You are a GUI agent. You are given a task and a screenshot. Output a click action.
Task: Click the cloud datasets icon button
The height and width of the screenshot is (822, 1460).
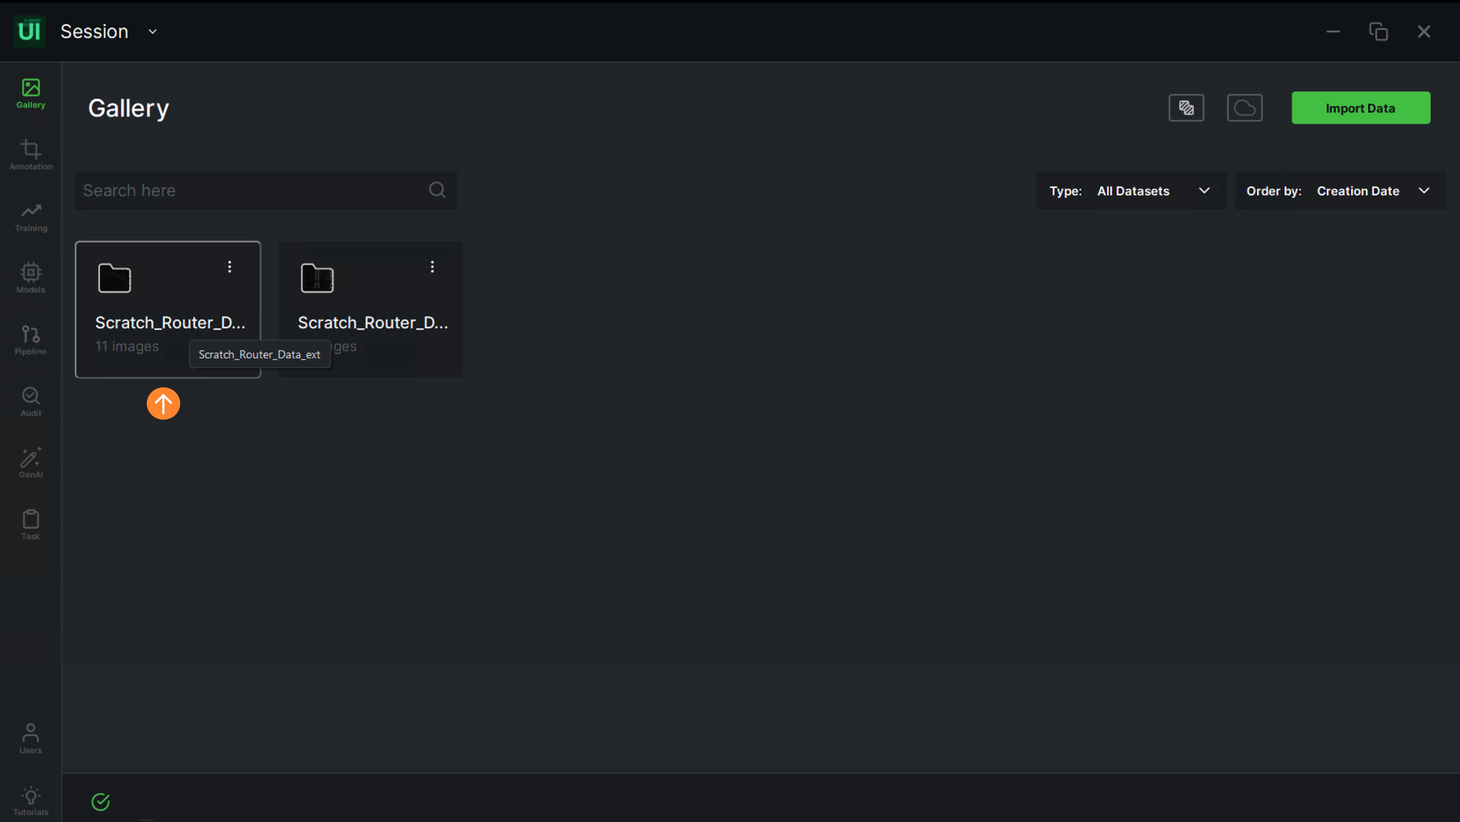click(1244, 108)
